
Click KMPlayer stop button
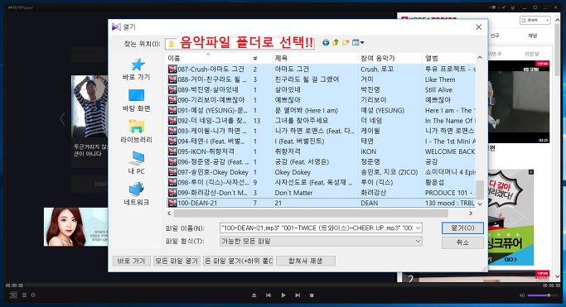point(312,295)
